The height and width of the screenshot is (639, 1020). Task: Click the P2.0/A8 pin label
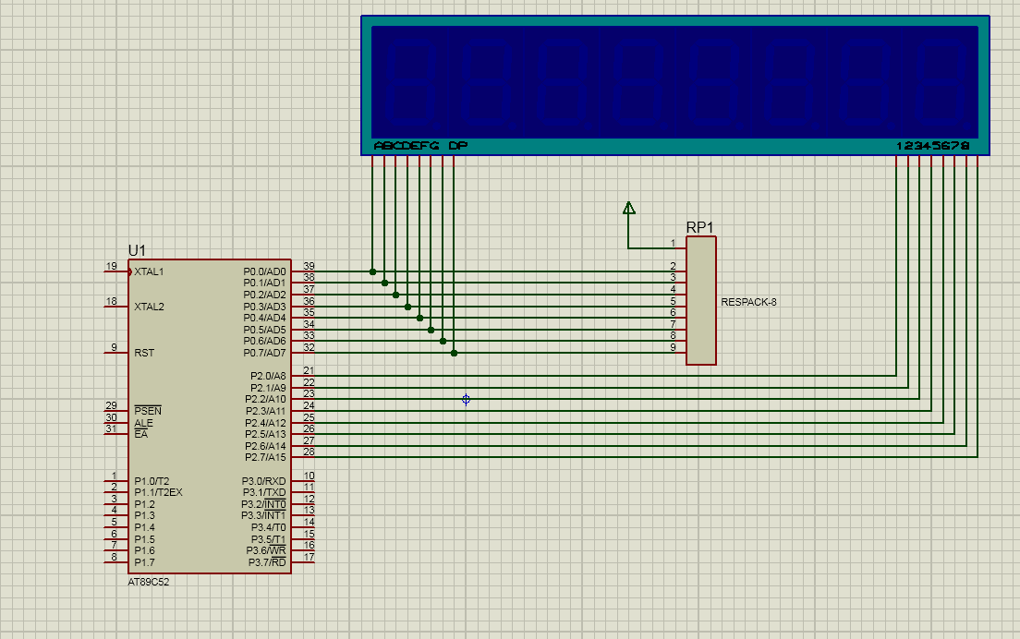click(268, 376)
